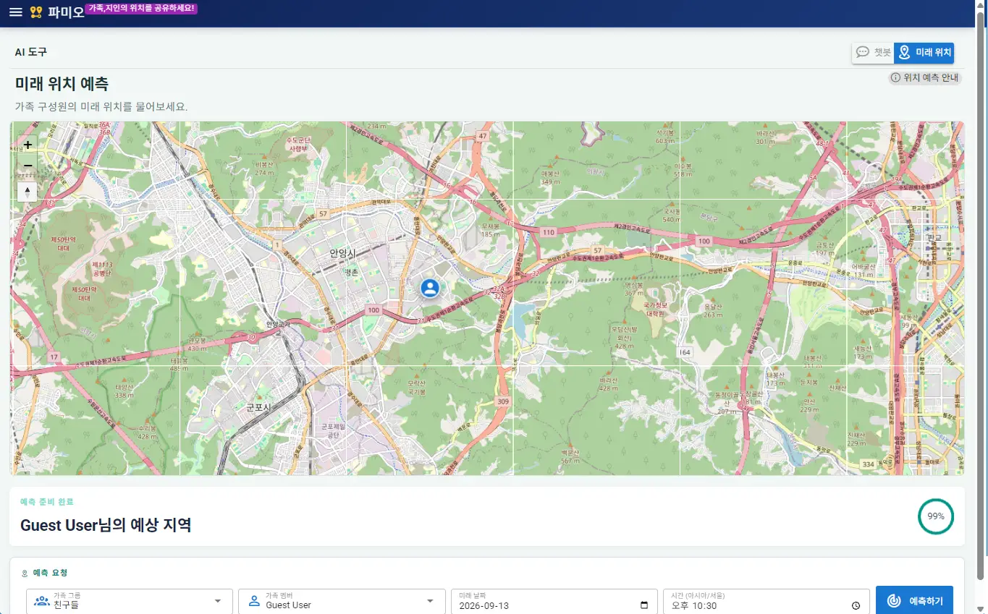Screen dimensions: 988x614
Task: Click the 파미오 brand name
Action: click(x=67, y=13)
